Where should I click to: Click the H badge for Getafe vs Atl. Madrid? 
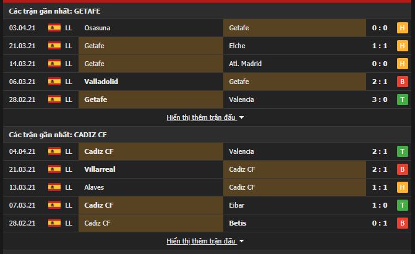pyautogui.click(x=402, y=64)
